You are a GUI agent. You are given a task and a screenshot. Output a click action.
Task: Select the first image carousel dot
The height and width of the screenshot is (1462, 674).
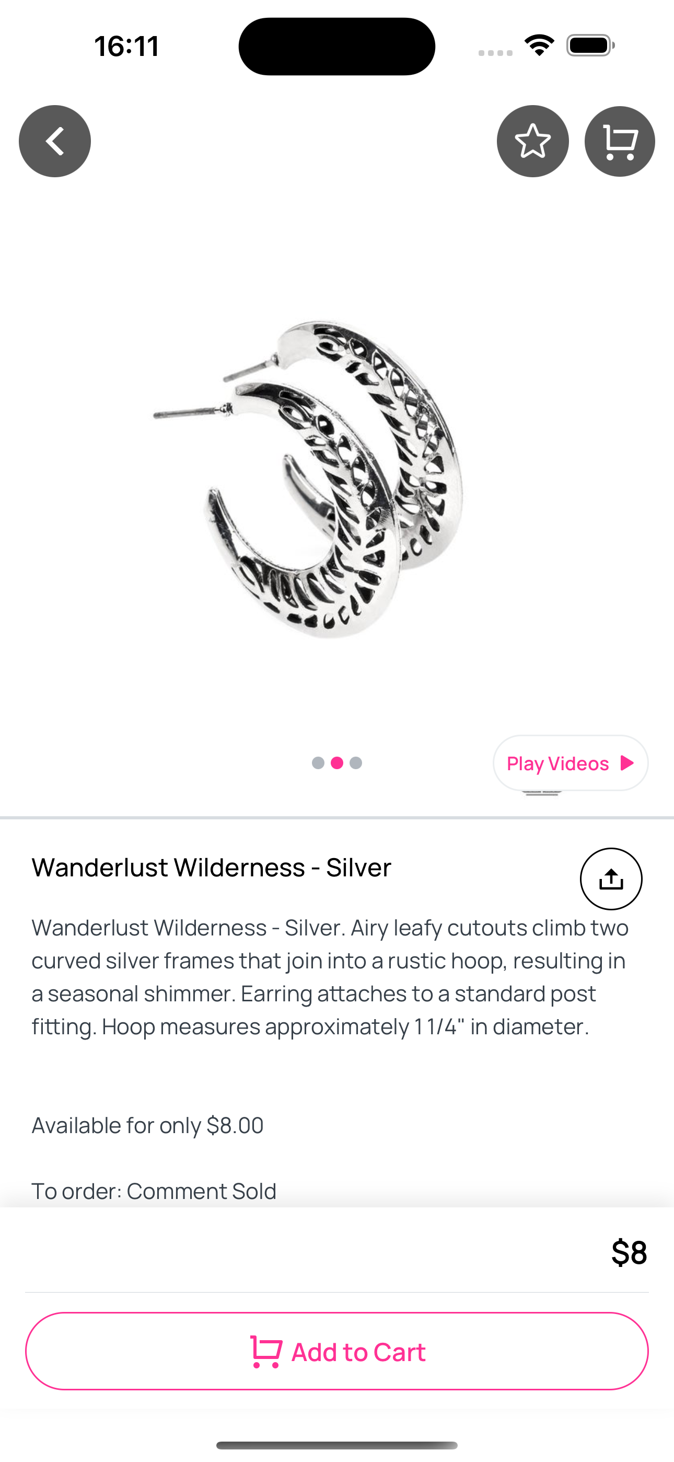pyautogui.click(x=318, y=763)
